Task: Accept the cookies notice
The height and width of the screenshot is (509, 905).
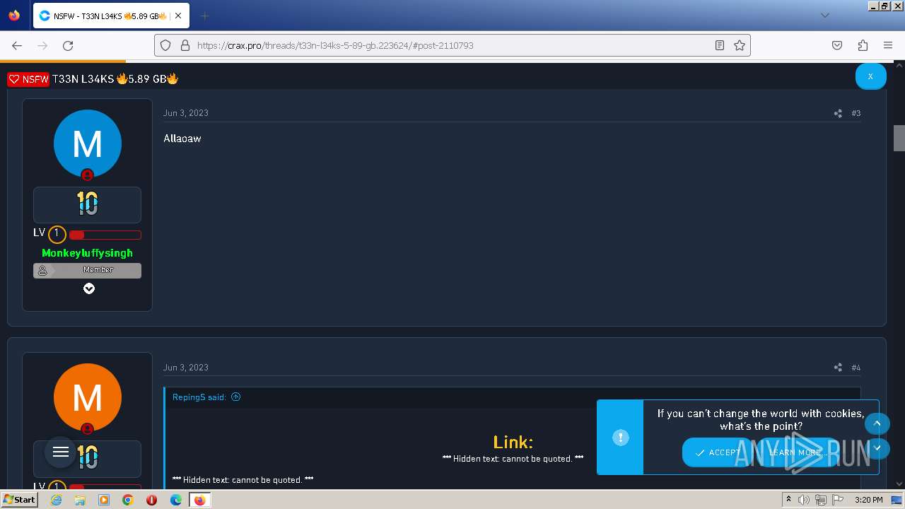Action: coord(718,452)
